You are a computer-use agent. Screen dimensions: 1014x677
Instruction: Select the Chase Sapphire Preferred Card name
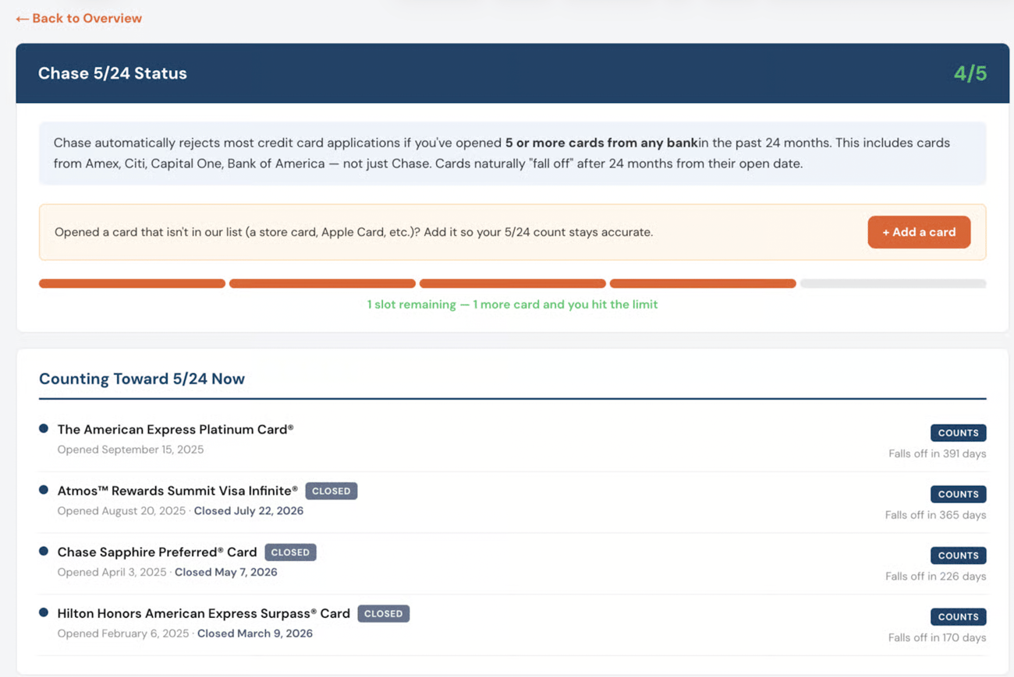coord(158,552)
